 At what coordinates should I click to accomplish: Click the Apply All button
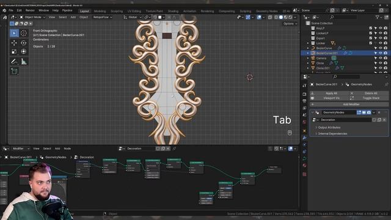(329, 94)
